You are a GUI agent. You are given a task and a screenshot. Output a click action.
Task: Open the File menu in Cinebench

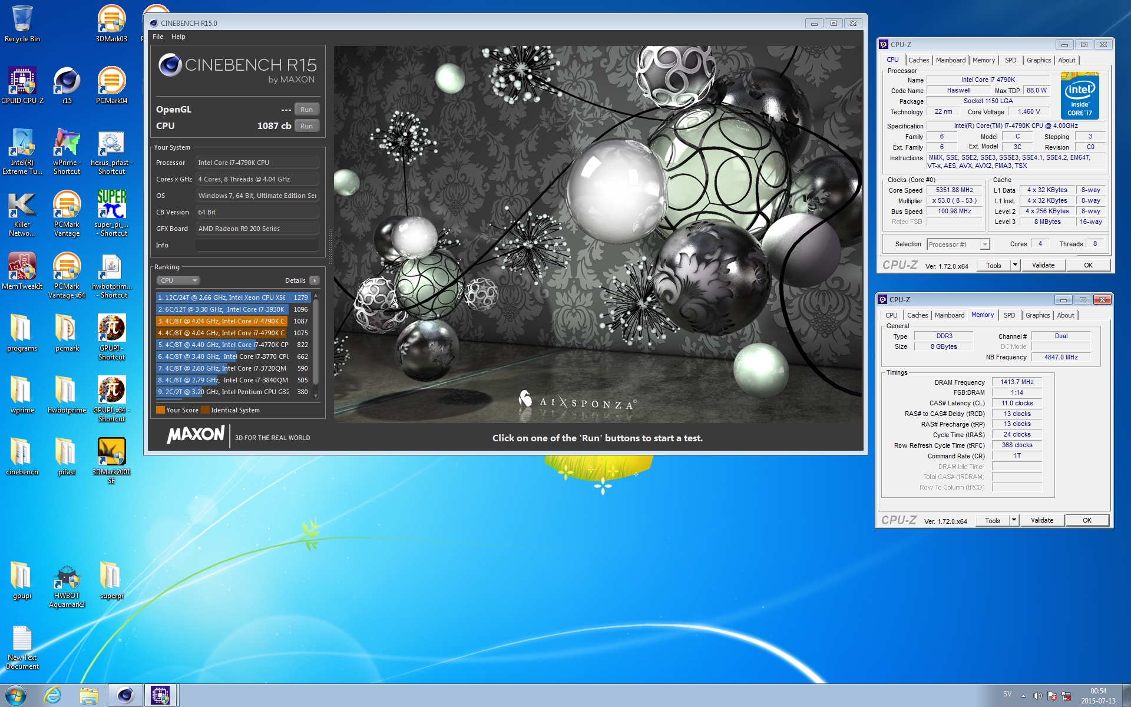[x=158, y=37]
